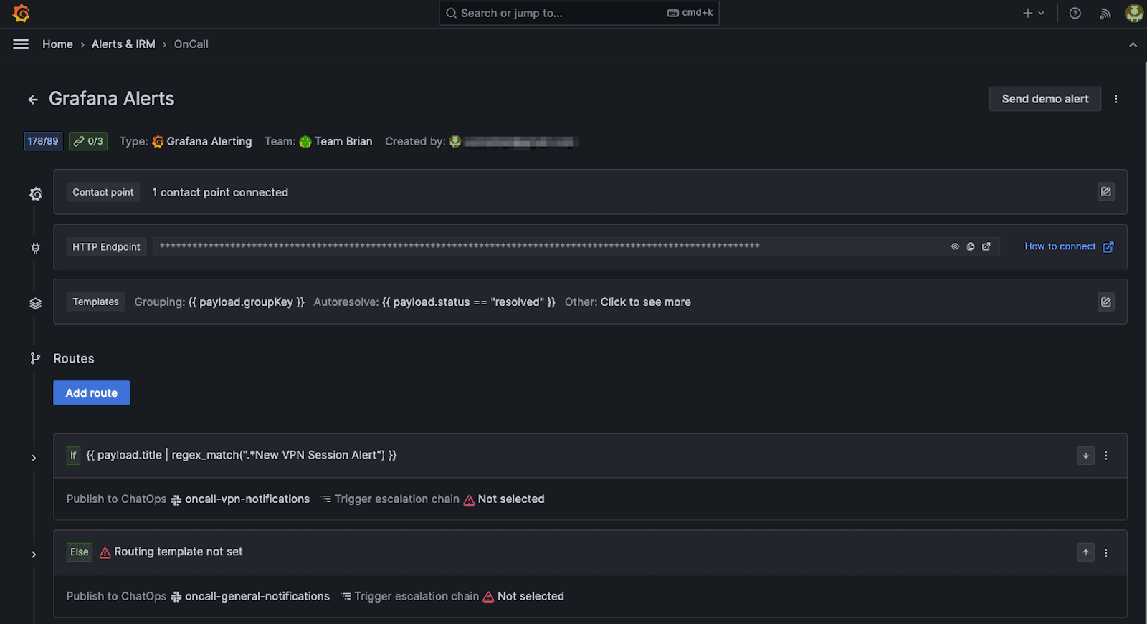Open the HTTP endpoint in new tab

tap(986, 246)
